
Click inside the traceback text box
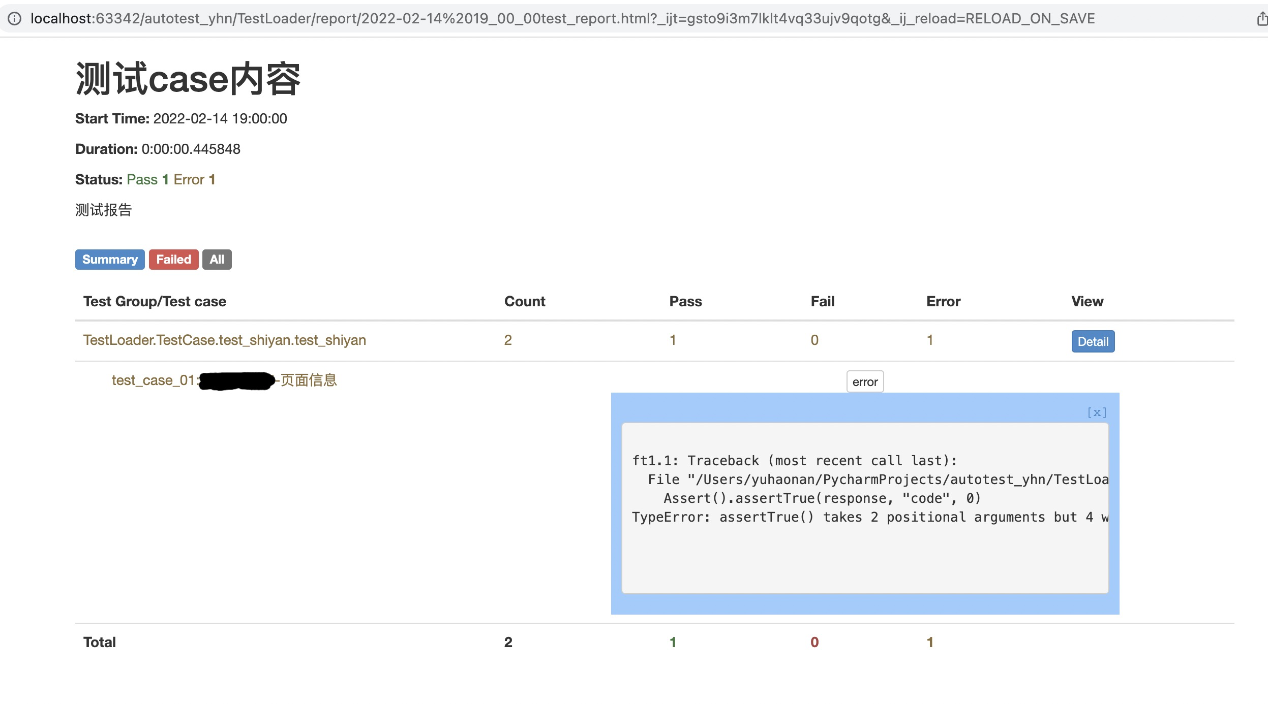pyautogui.click(x=864, y=508)
